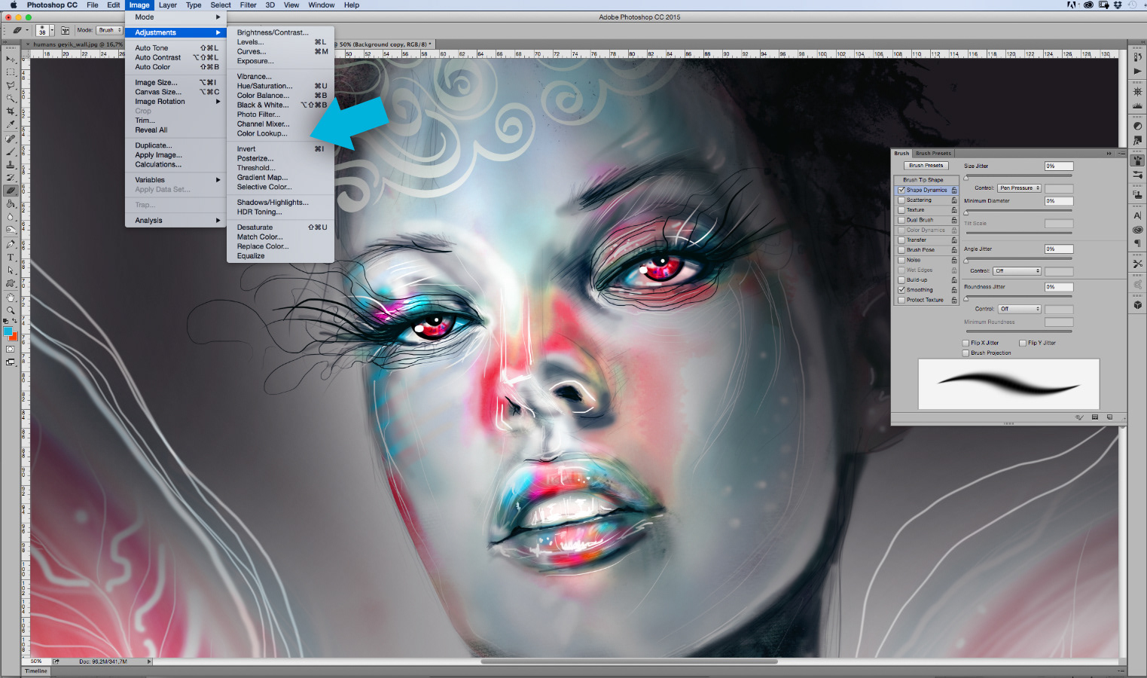Collapse the Brush panel with double-arrow

1109,154
